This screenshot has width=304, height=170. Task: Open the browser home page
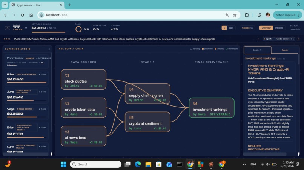click(x=31, y=15)
